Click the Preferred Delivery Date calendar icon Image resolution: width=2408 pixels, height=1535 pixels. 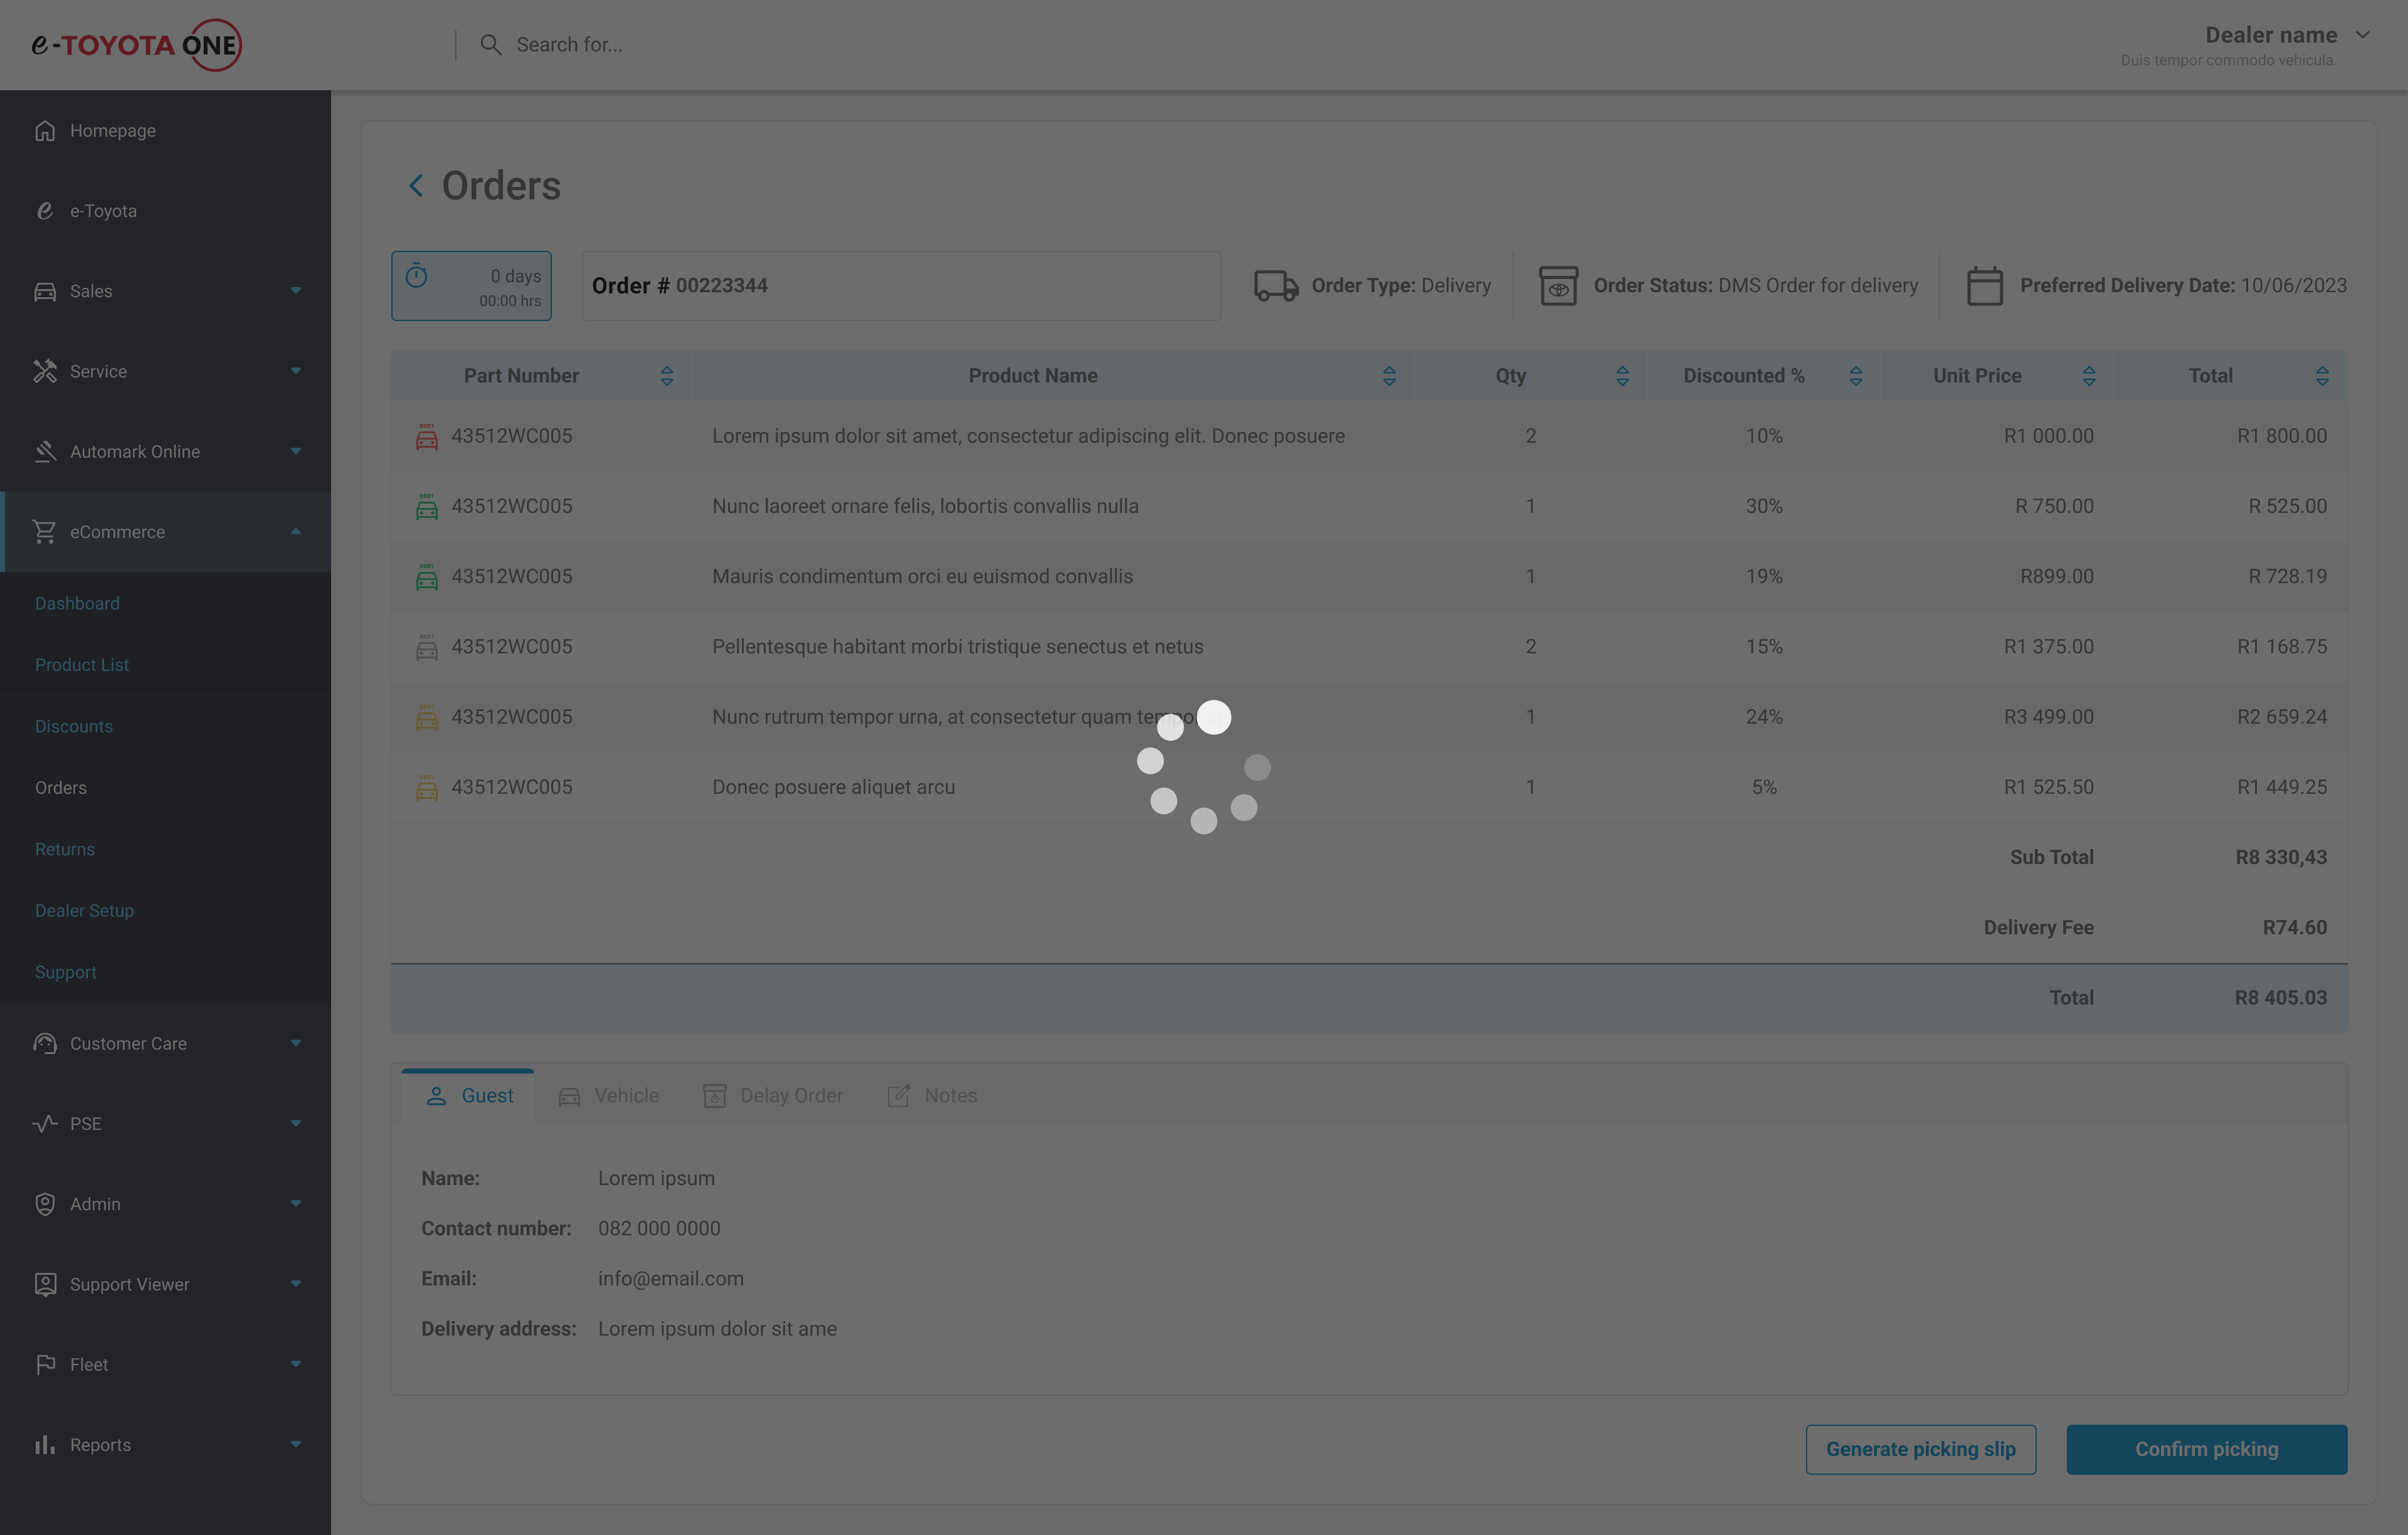(1984, 286)
